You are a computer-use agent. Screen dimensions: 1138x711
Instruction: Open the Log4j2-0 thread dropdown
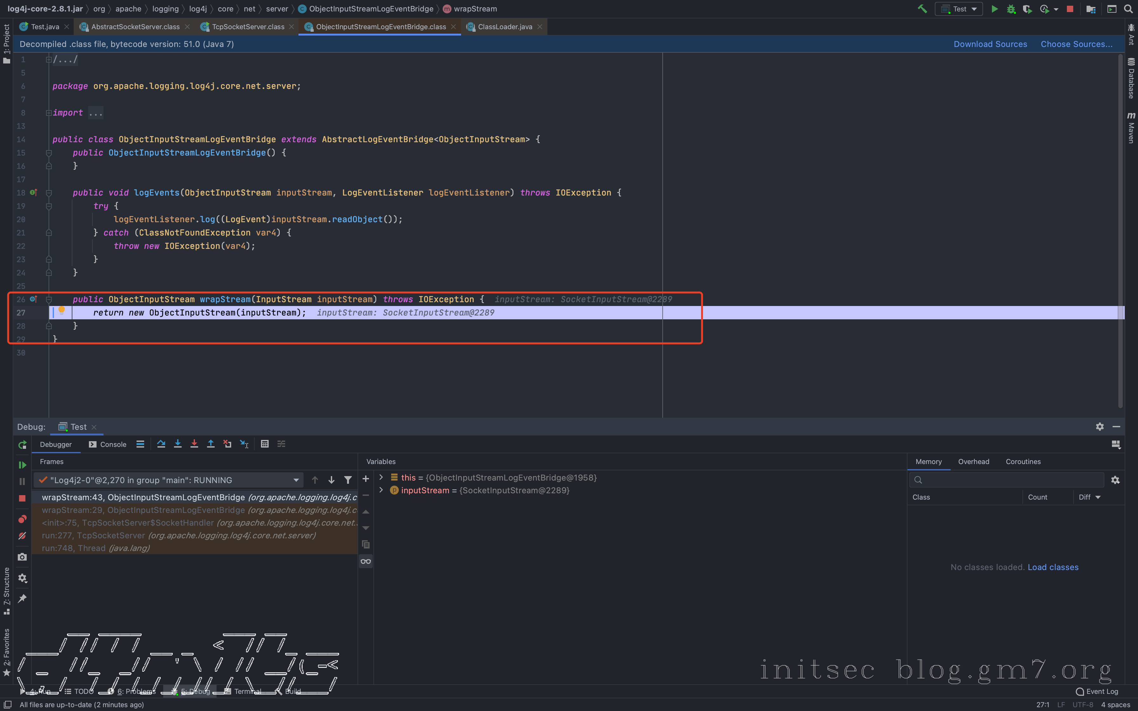pos(296,480)
